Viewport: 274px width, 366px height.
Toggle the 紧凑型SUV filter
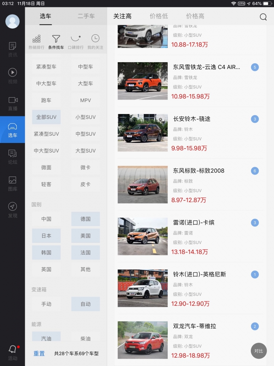(x=46, y=134)
